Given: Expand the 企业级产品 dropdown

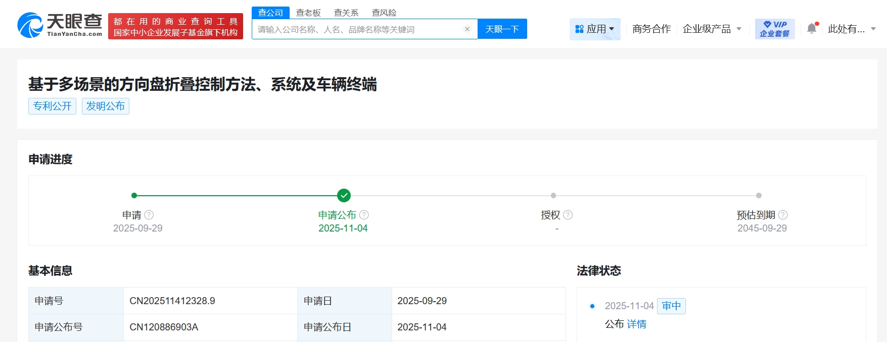Looking at the screenshot, I should coord(712,29).
